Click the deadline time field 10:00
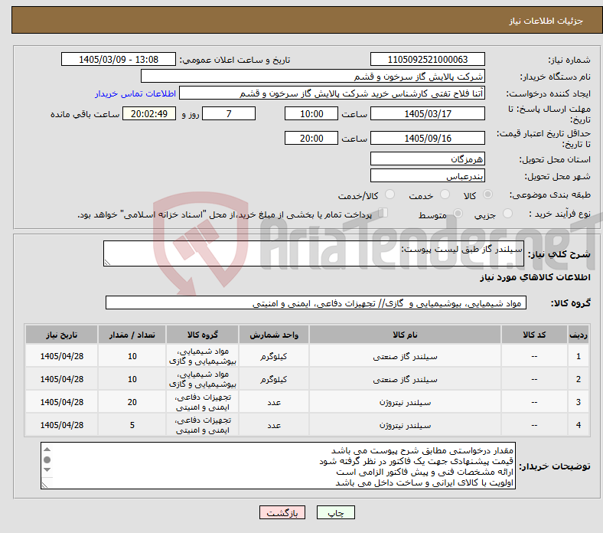 point(311,113)
